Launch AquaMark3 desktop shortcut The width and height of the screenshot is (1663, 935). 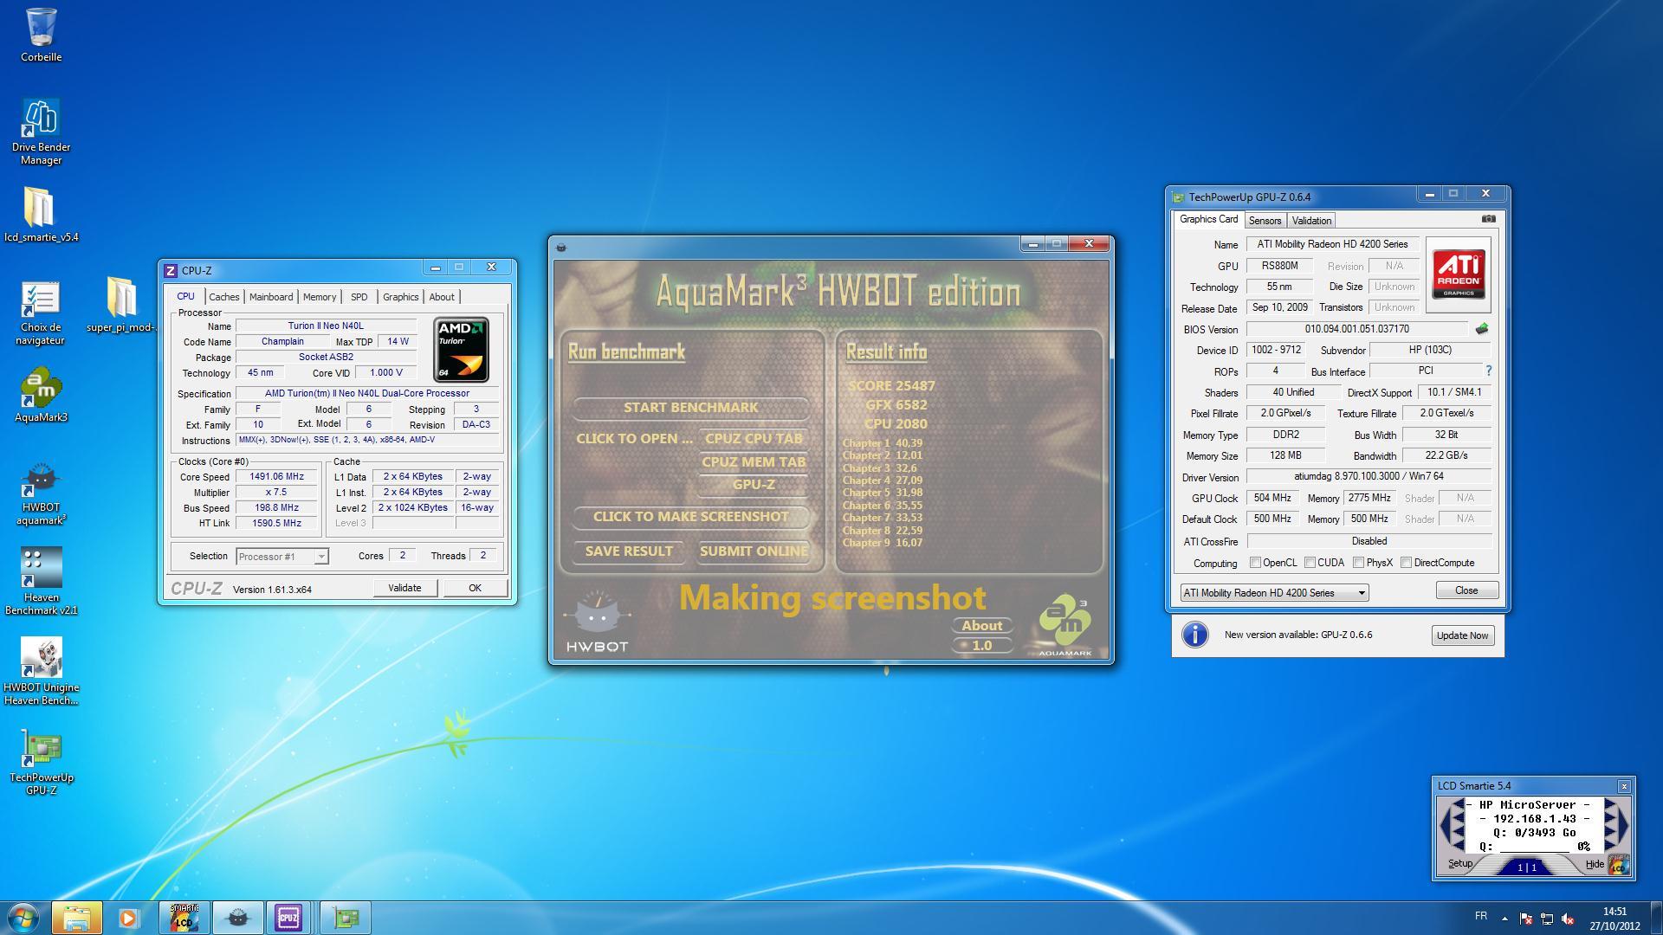tap(41, 395)
